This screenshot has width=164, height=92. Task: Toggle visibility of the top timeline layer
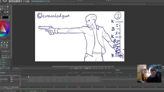click(x=12, y=77)
